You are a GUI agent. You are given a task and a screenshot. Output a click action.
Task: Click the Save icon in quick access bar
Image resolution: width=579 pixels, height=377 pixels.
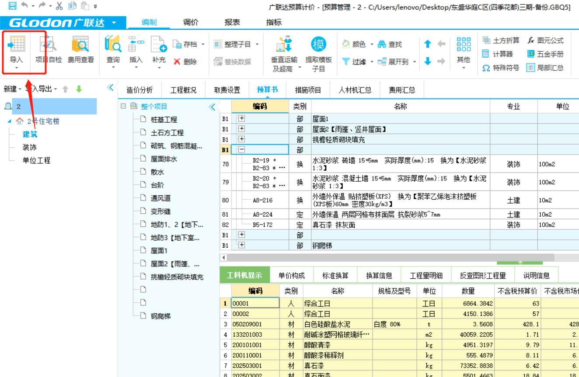13,6
